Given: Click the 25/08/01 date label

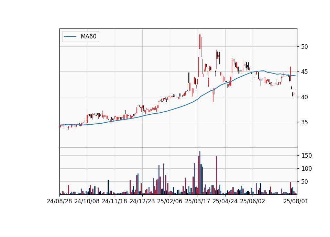Looking at the screenshot, I should point(296,201).
